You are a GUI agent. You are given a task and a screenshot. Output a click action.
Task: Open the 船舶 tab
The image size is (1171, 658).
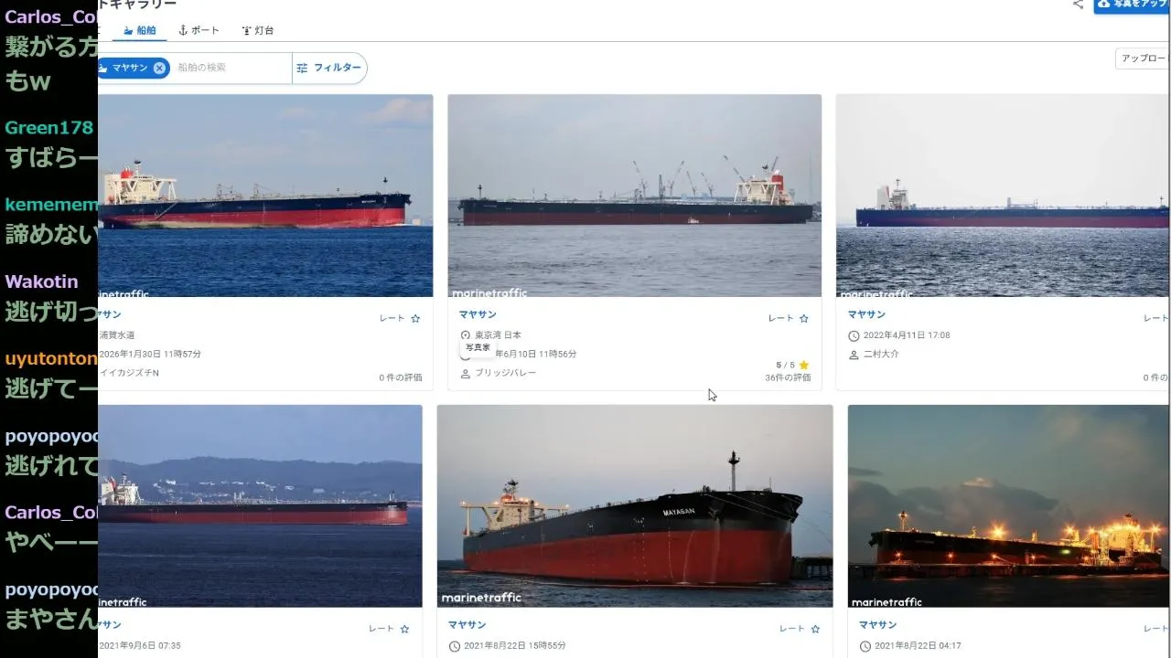139,30
